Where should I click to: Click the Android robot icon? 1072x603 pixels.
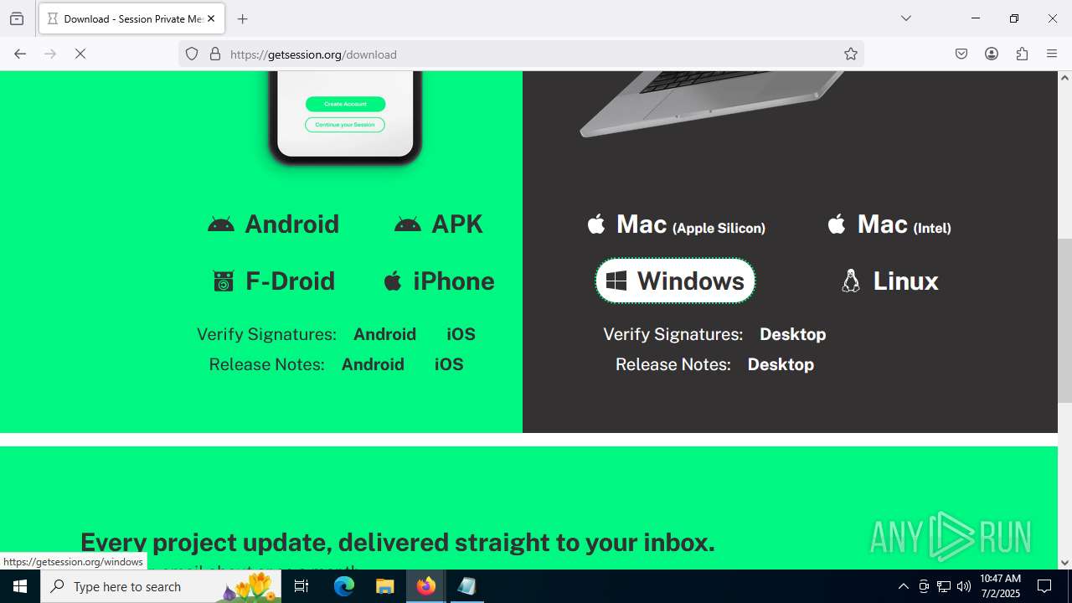pyautogui.click(x=220, y=224)
